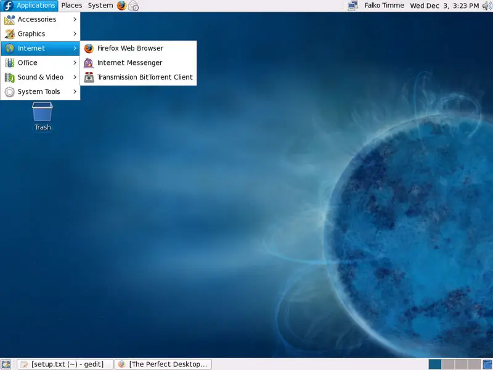Screen dimensions: 493x370
Task: Open the Graphics submenu
Action: [40, 34]
